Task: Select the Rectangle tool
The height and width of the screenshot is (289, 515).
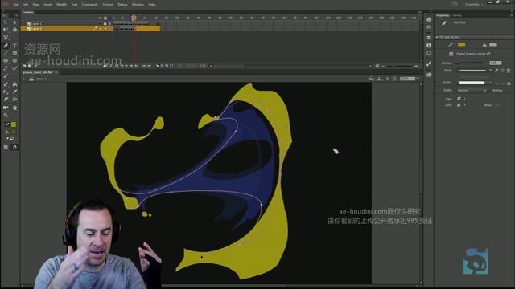Action: click(14, 53)
